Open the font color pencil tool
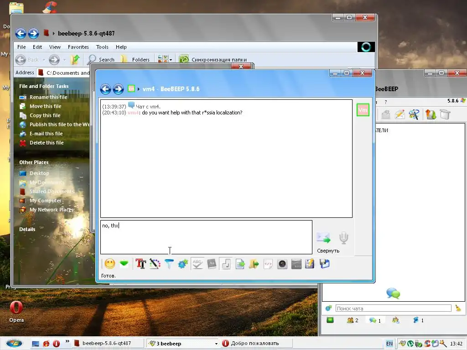Viewport: 467px width, 350px height. pos(155,264)
